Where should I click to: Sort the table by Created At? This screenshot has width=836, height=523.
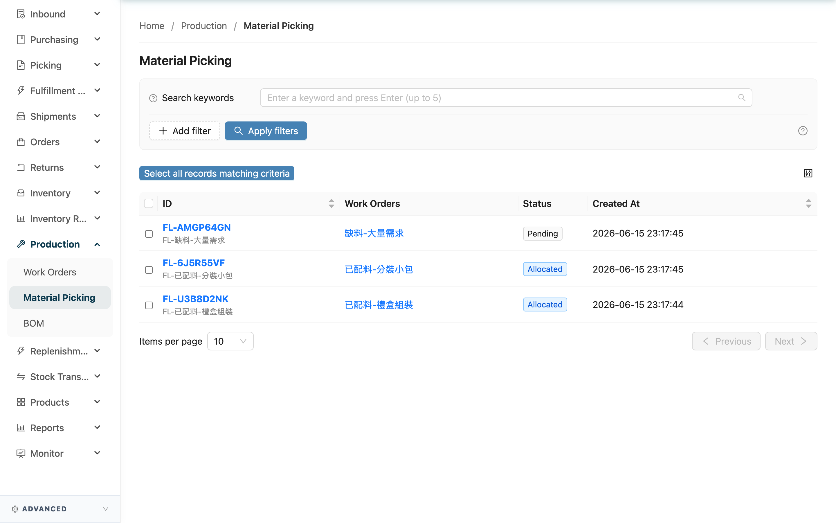coord(808,203)
